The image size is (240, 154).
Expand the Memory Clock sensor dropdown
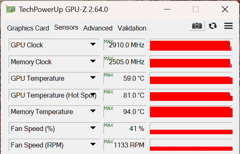pos(93,61)
